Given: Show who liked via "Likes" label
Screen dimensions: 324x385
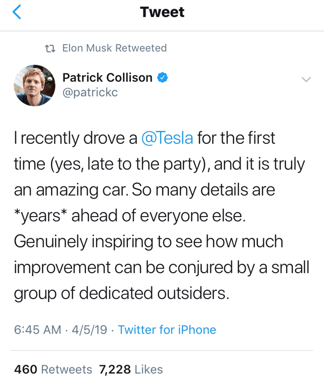Looking at the screenshot, I should tap(149, 369).
